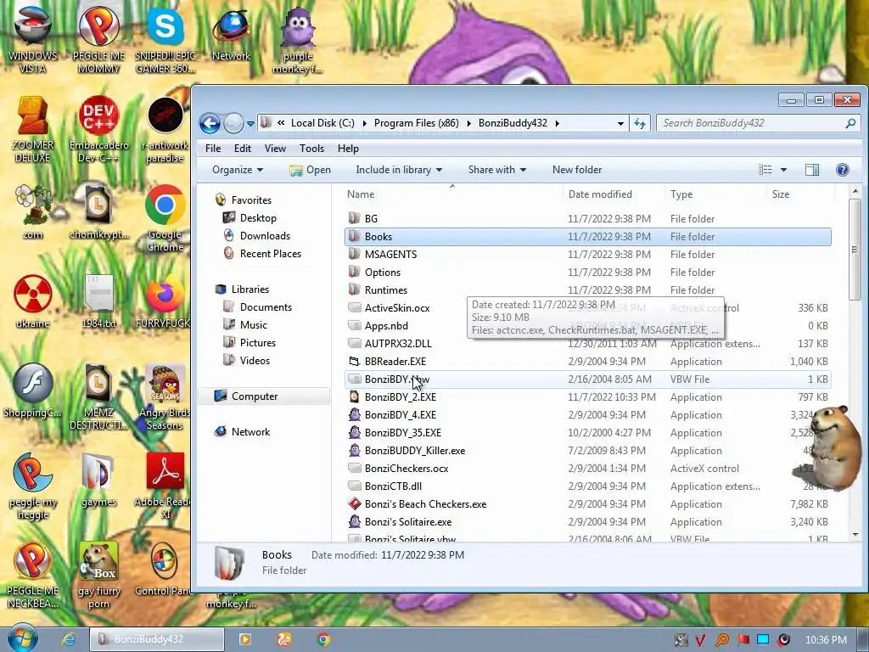Open the zom desktop icon
Image resolution: width=869 pixels, height=652 pixels.
32,211
